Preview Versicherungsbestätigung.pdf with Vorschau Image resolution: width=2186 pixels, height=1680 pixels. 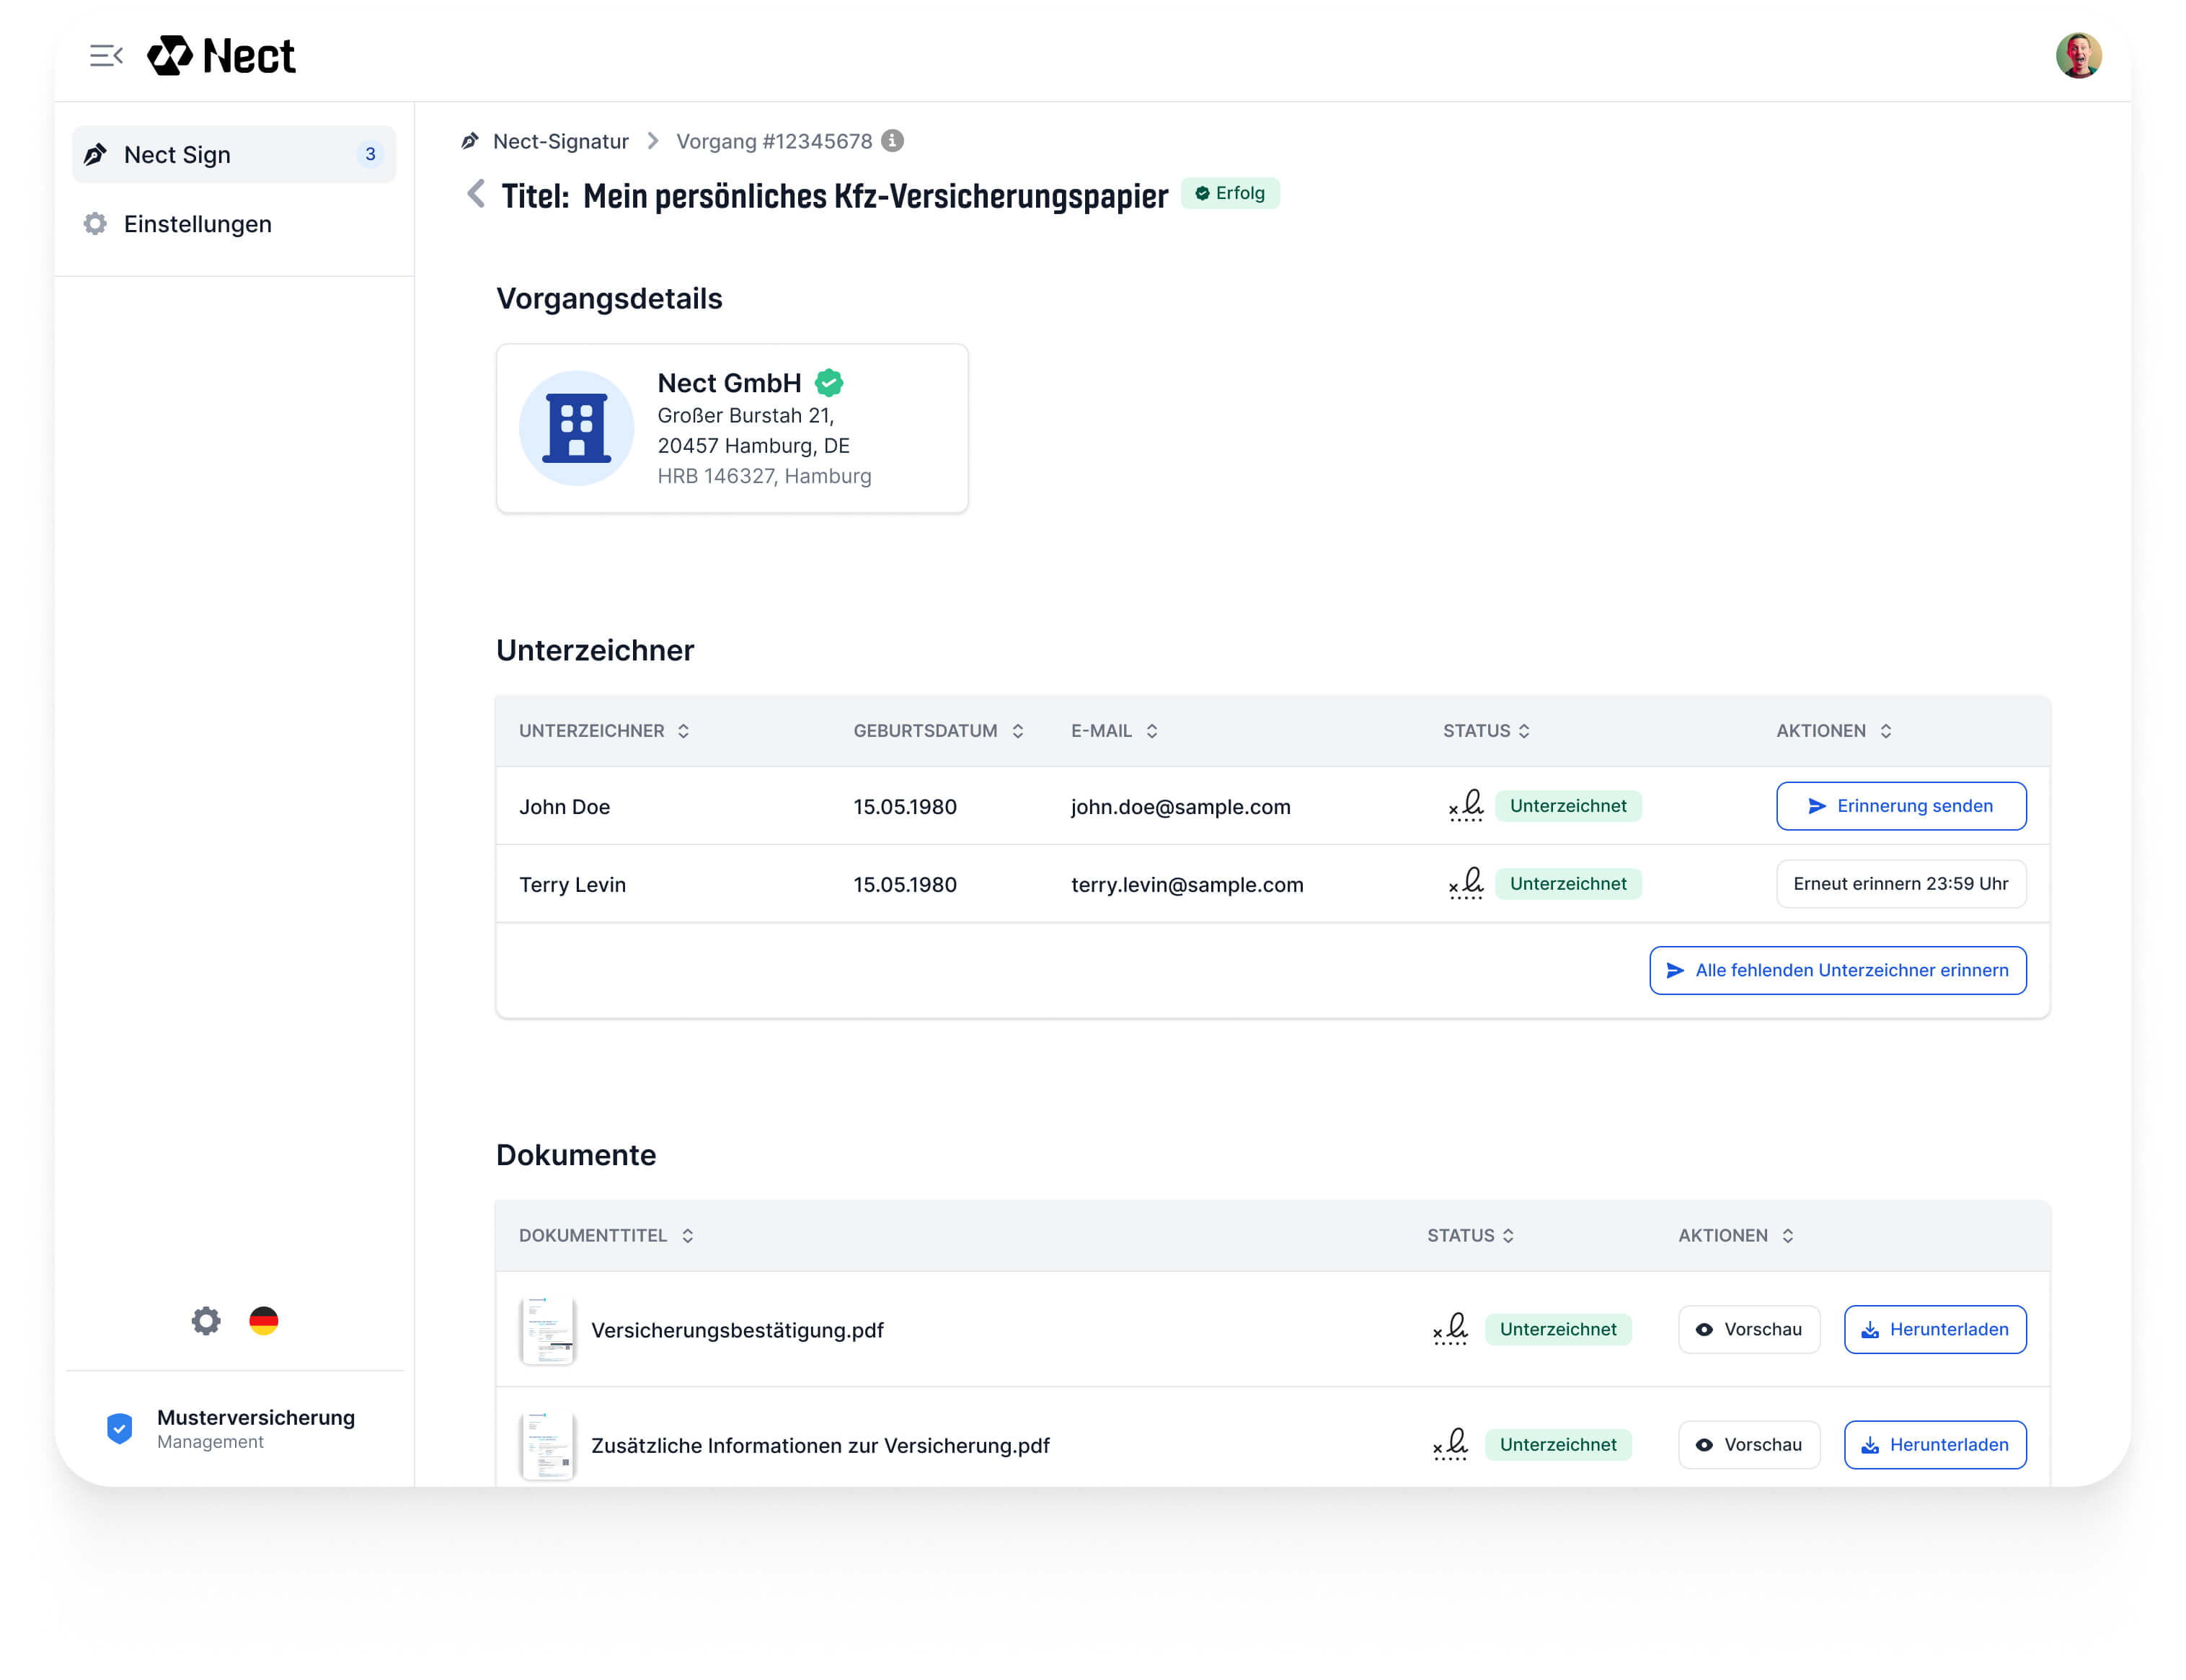click(1748, 1329)
